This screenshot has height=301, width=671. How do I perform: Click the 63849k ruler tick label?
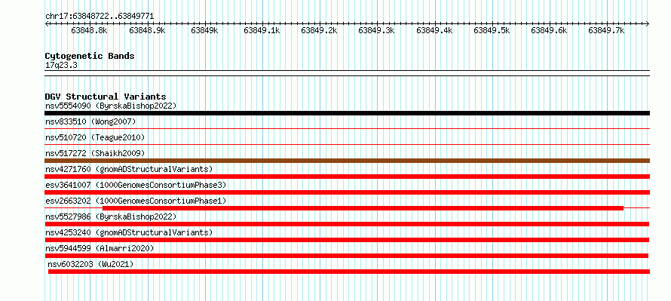point(204,30)
